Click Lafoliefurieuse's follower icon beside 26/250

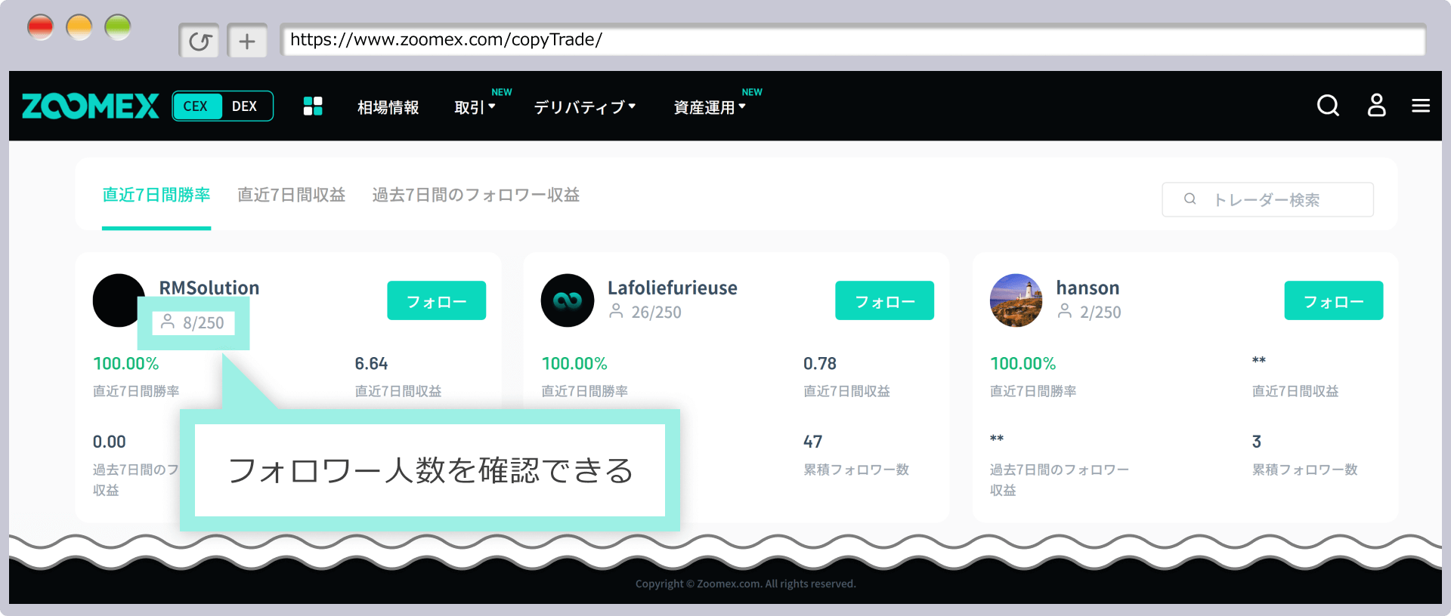click(616, 311)
